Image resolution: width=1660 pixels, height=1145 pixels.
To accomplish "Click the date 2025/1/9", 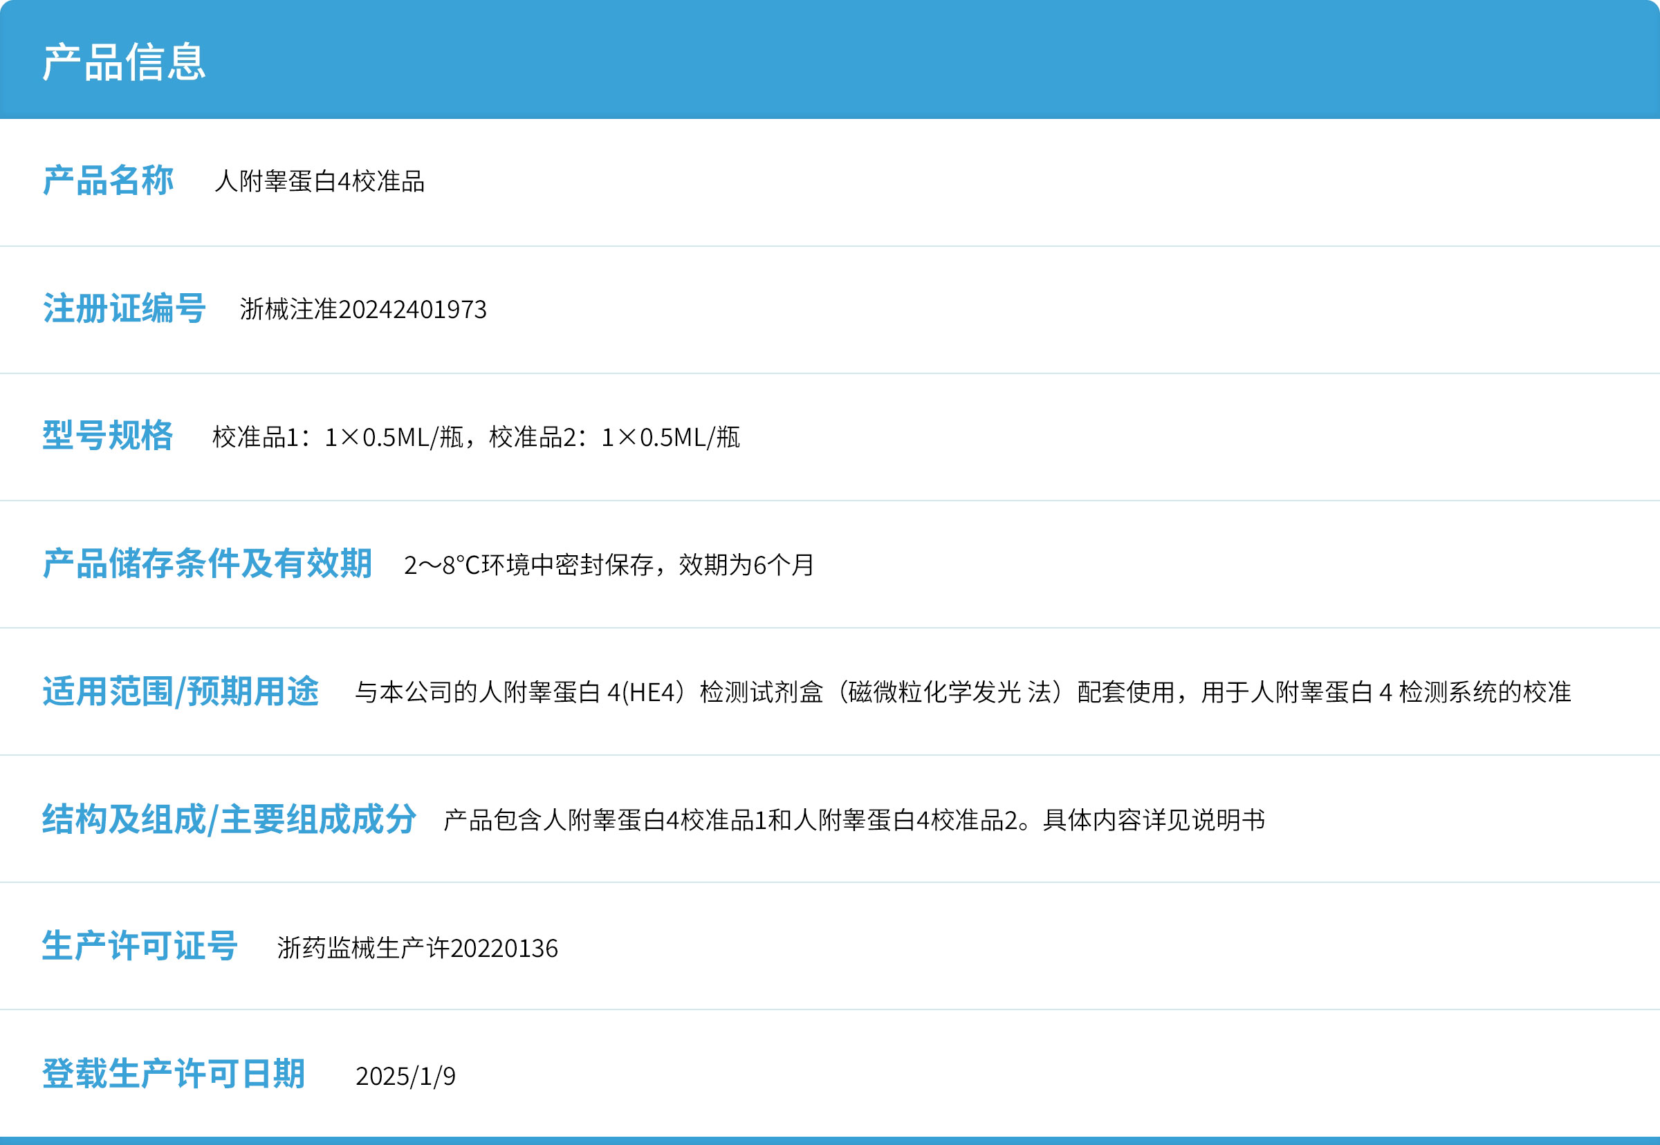I will pos(405,1076).
